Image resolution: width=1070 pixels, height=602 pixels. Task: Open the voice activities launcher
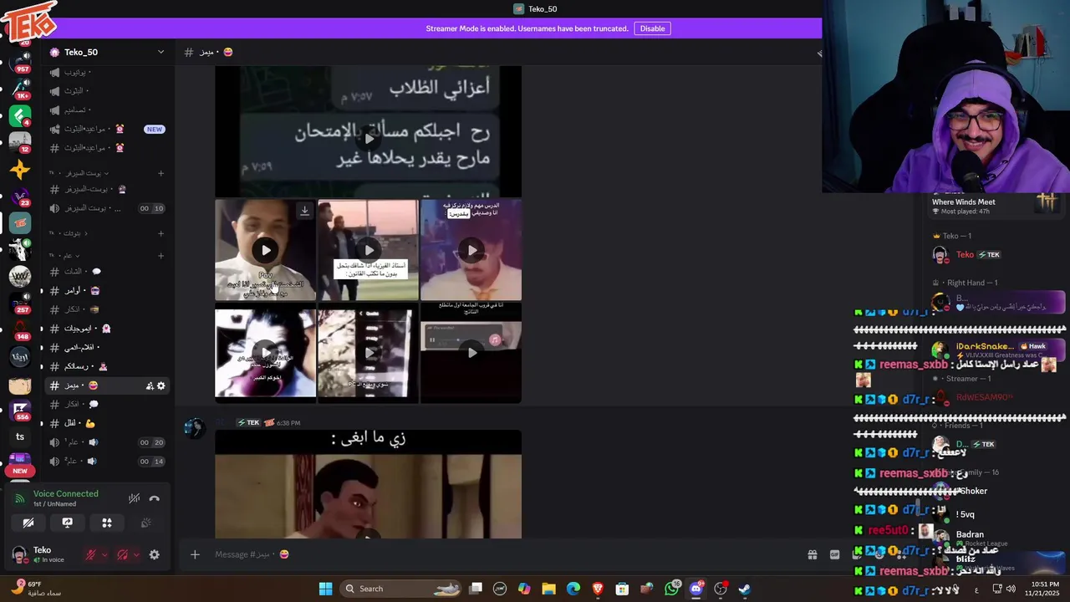tap(107, 523)
